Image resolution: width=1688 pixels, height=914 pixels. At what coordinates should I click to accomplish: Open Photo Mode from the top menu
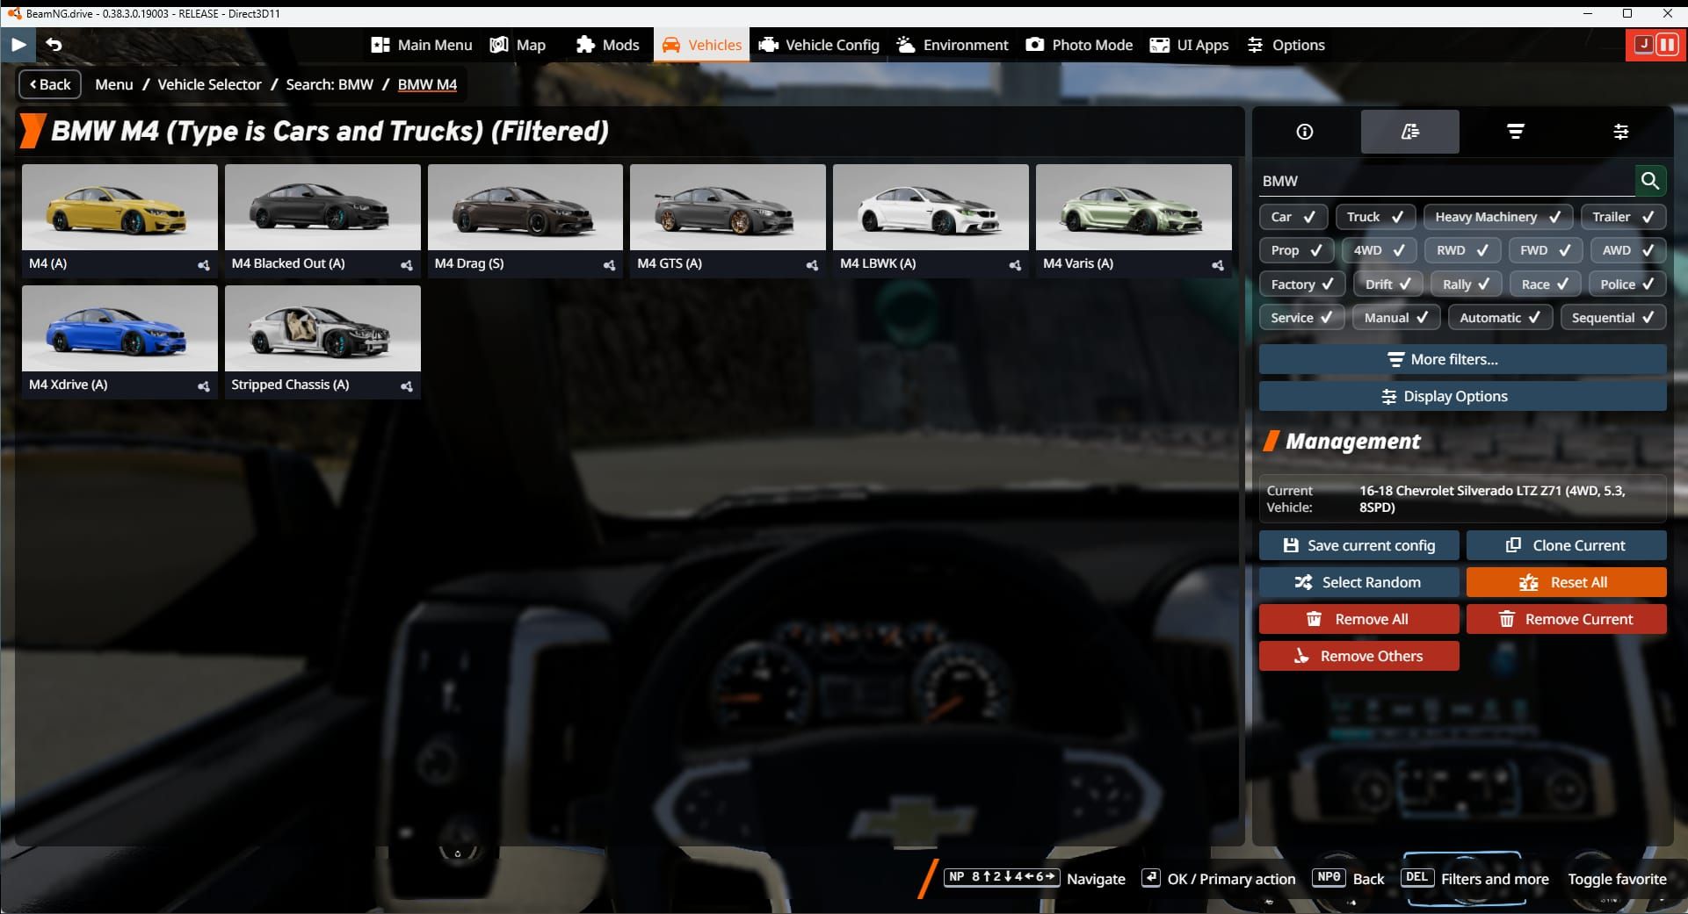pos(1079,45)
